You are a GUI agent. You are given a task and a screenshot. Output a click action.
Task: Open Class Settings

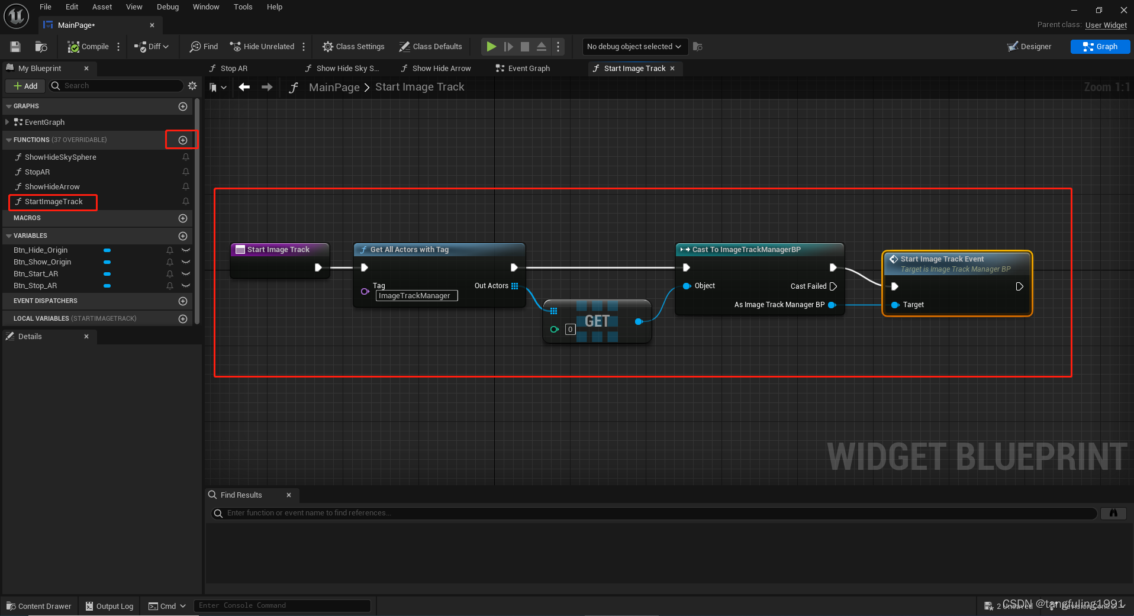353,47
